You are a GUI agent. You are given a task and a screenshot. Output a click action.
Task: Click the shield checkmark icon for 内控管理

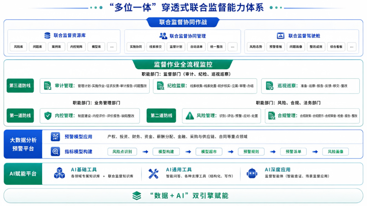[48, 116]
